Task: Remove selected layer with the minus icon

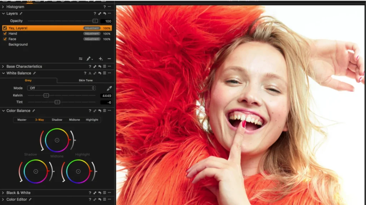Action: [109, 59]
